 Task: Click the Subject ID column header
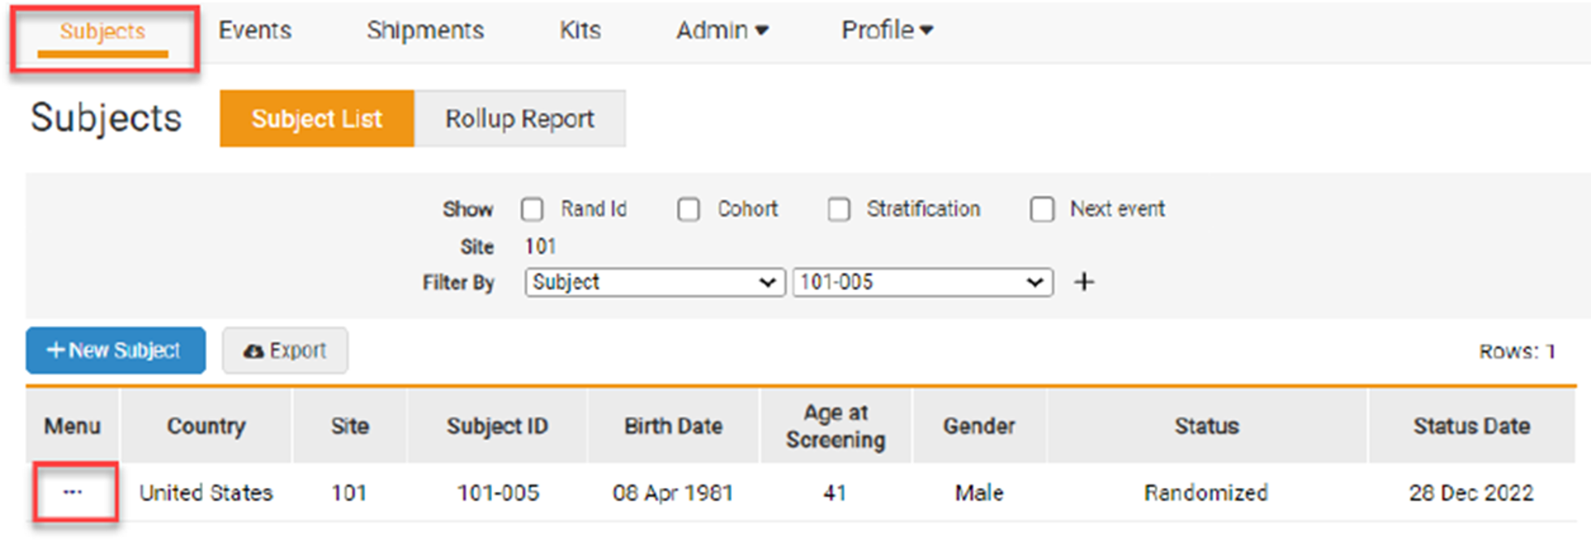(497, 426)
